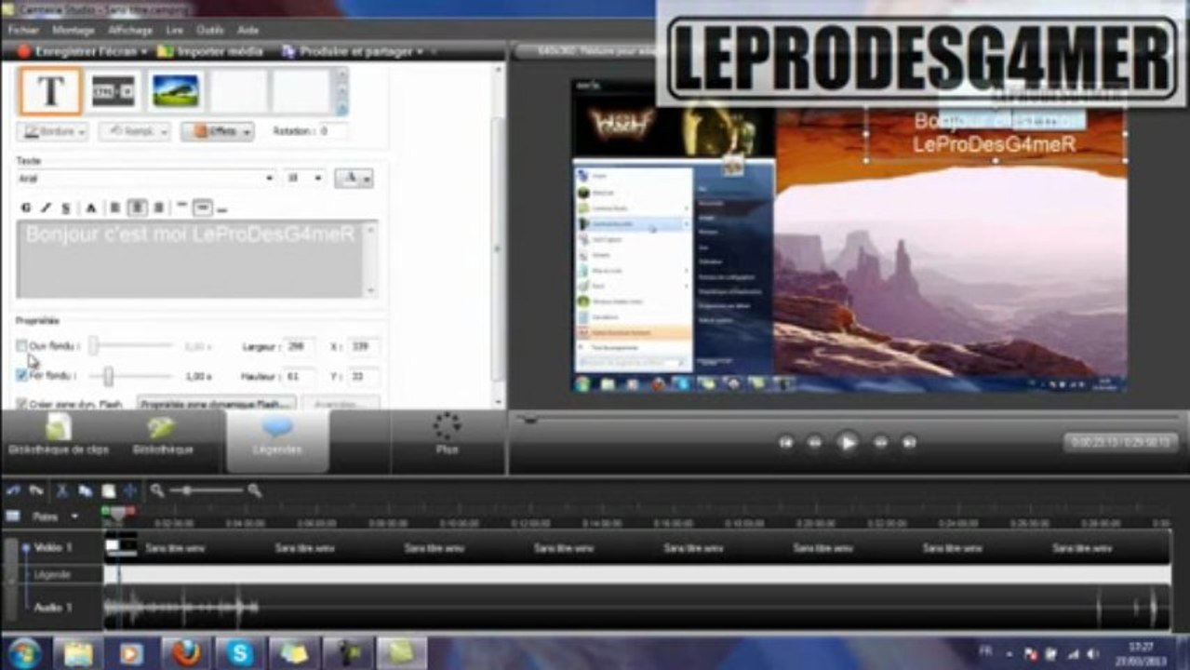The width and height of the screenshot is (1190, 670).
Task: Zoom in timeline with large magnifier
Action: coord(254,490)
